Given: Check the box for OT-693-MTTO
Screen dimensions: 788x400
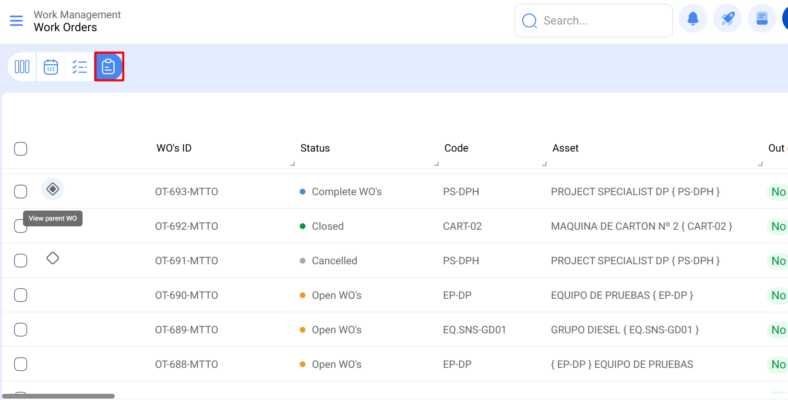Looking at the screenshot, I should point(21,191).
